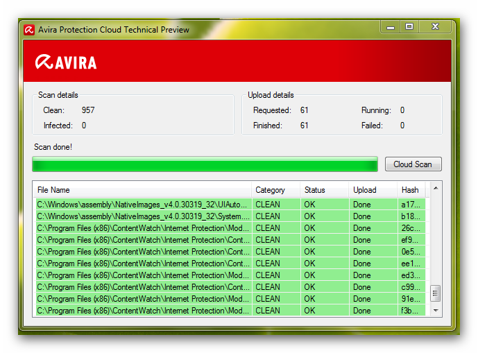
Task: Sort list by Hash column header
Action: (x=411, y=190)
